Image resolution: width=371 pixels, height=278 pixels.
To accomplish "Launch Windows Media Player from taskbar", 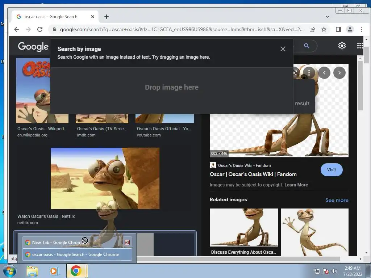I will [x=54, y=271].
